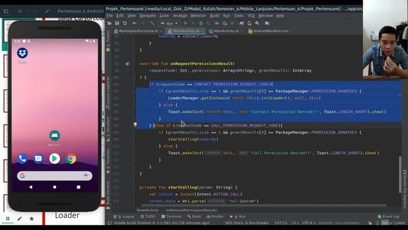This screenshot has height=230, width=408.
Task: Click the Sync Project with Gradle icon
Action: click(x=242, y=23)
